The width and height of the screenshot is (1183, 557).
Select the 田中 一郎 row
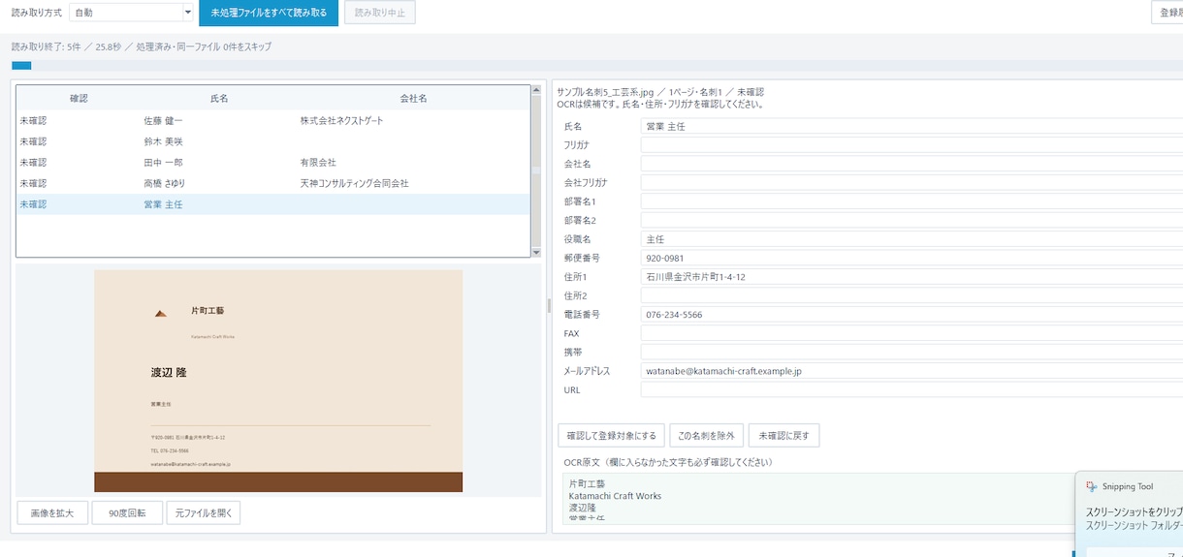click(272, 163)
